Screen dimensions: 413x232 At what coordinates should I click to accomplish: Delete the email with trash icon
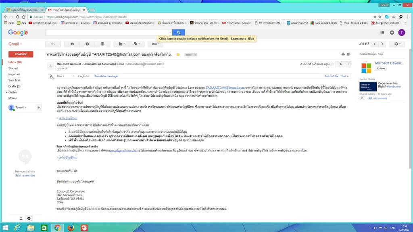point(102,44)
